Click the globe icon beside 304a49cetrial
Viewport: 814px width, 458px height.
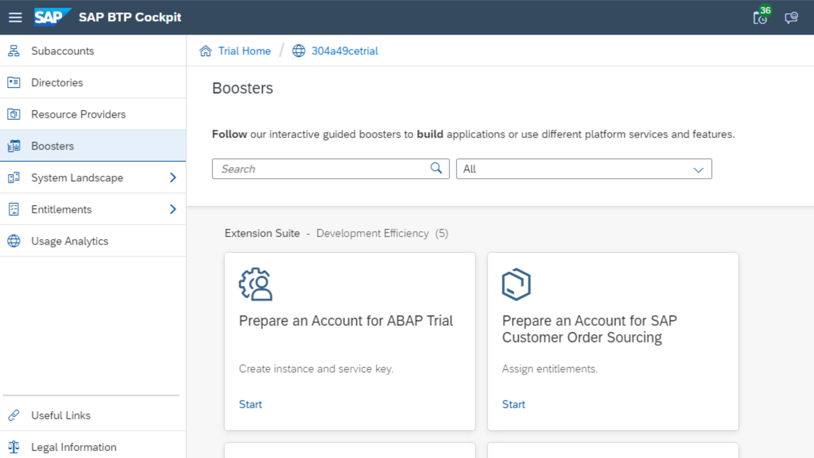pyautogui.click(x=299, y=51)
